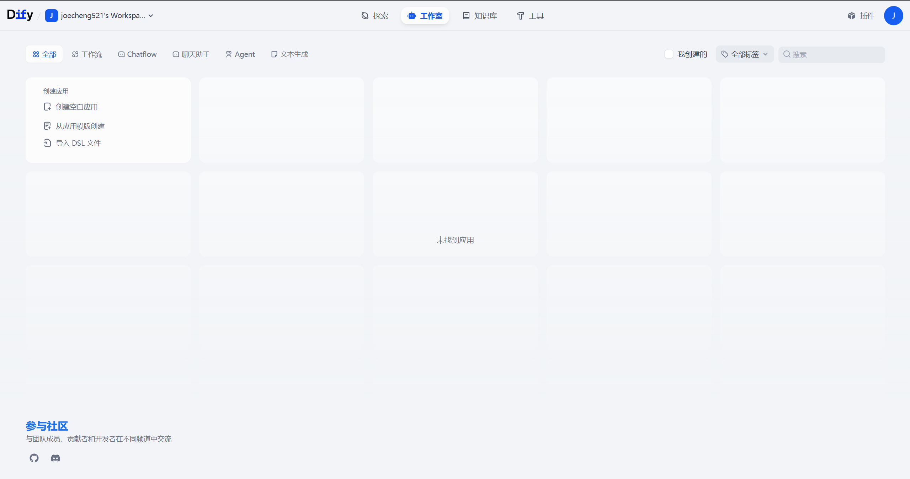This screenshot has width=910, height=479.
Task: Click the create blank app icon
Action: pos(47,107)
